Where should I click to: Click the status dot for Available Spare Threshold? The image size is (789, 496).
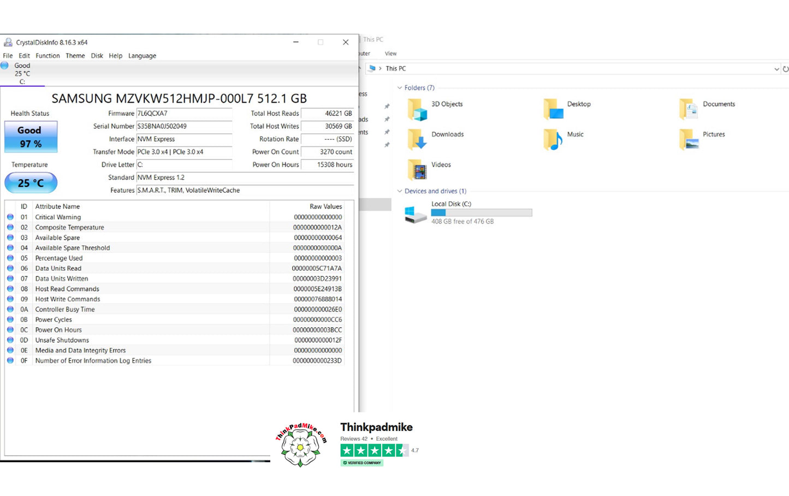tap(10, 248)
